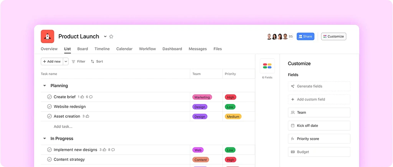393x167 pixels.
Task: Open dropdown arrow next to Add new
Action: pyautogui.click(x=66, y=62)
